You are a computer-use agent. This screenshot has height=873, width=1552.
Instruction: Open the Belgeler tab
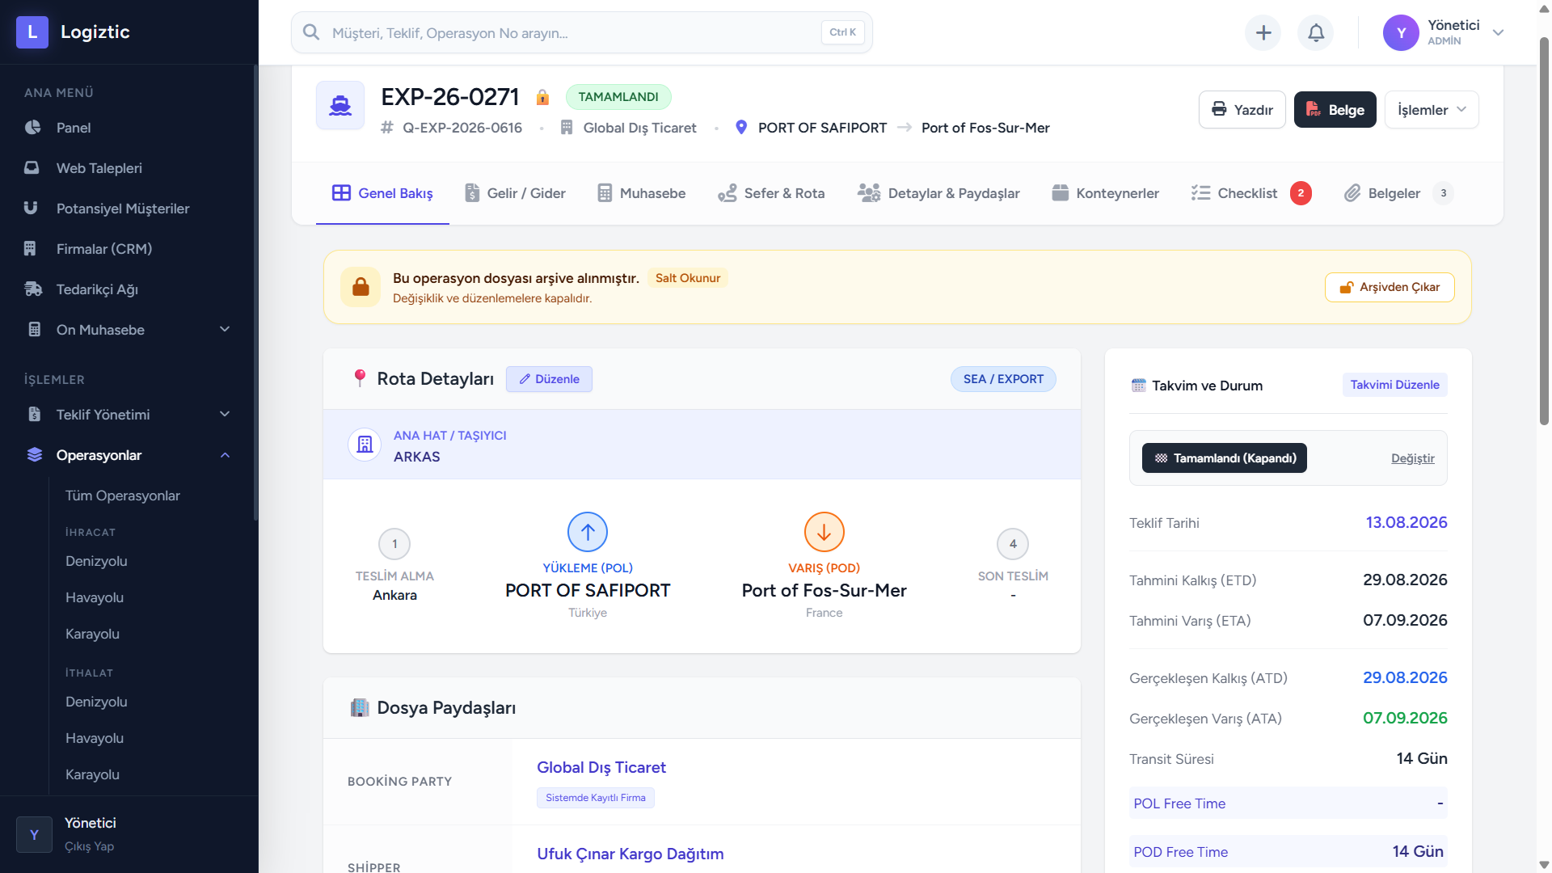pos(1398,193)
